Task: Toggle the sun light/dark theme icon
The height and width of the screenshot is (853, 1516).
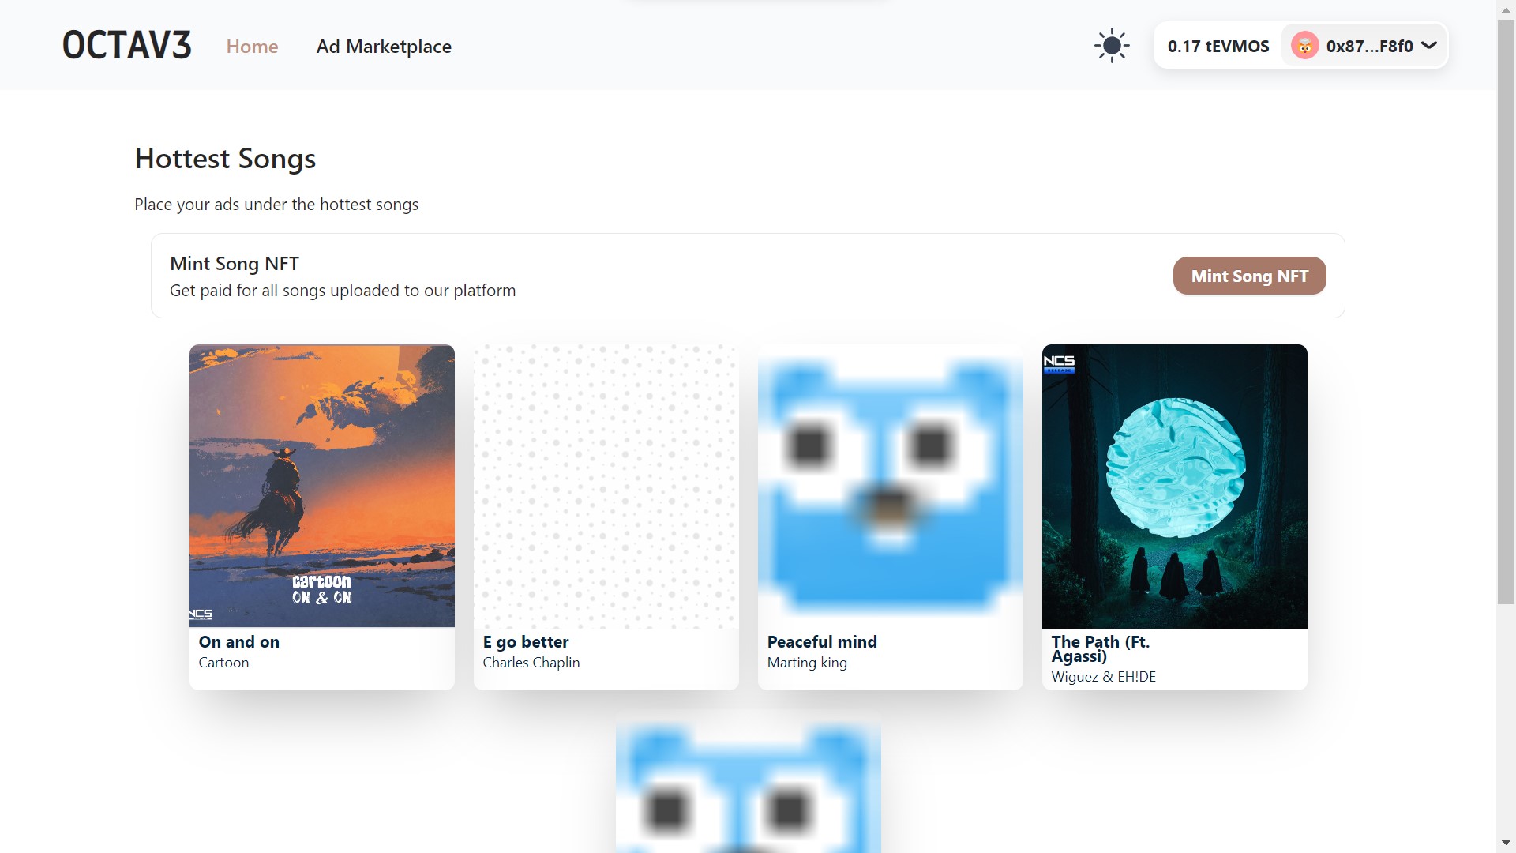Action: coord(1112,46)
